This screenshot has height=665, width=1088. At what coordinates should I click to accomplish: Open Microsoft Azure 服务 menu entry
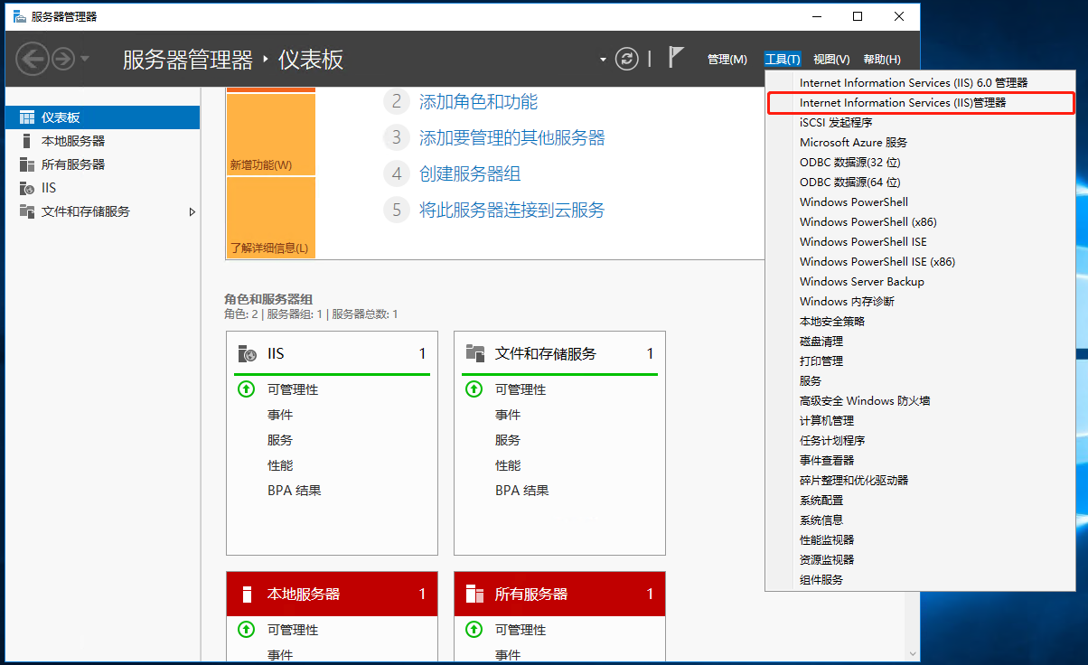921,142
